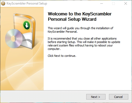Click the gray footer bar beside Next
Viewport: 132px width, 103px height.
click(x=43, y=97)
